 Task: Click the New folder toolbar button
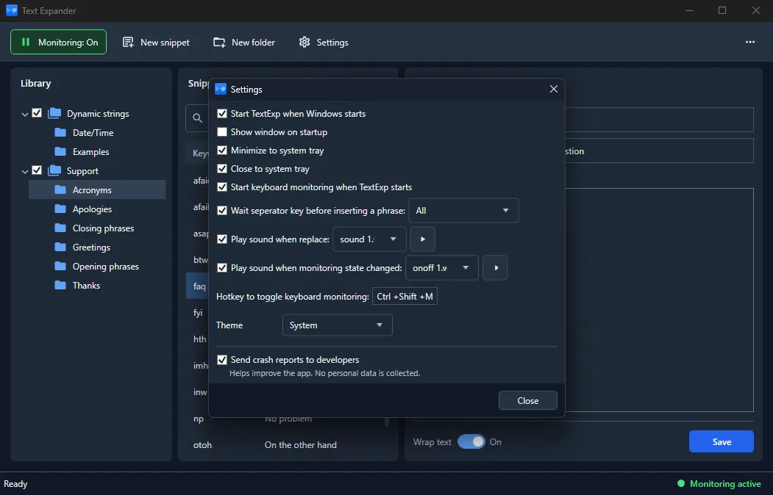pyautogui.click(x=244, y=43)
